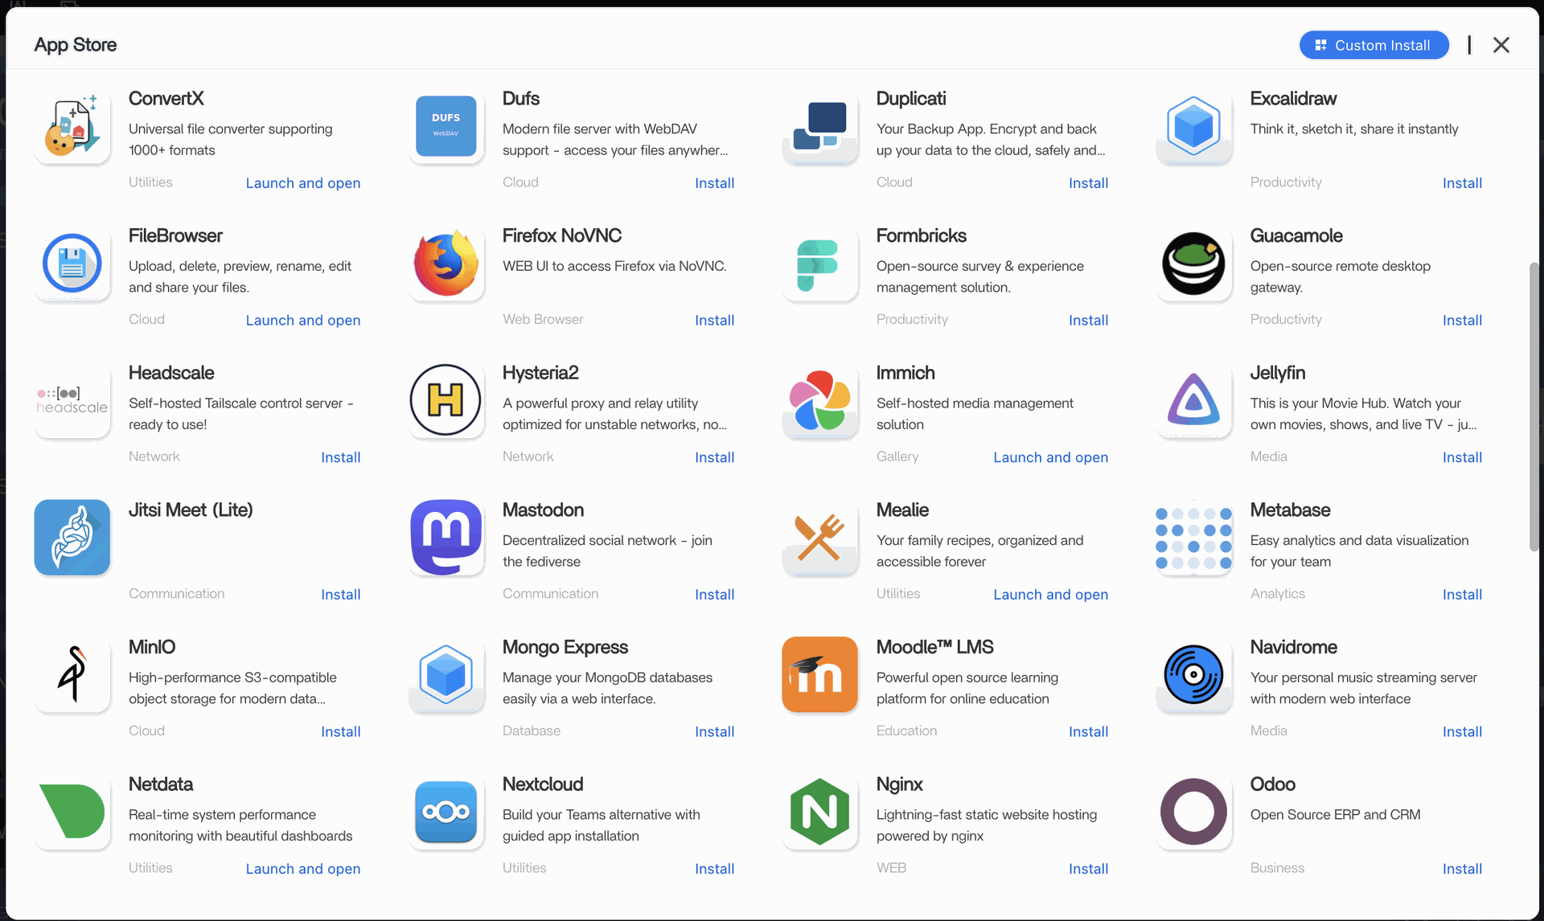The image size is (1544, 921).
Task: Open the Mastodon app icon
Action: [x=446, y=538]
